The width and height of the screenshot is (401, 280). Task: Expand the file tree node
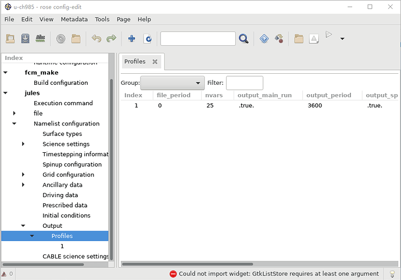[x=15, y=113]
